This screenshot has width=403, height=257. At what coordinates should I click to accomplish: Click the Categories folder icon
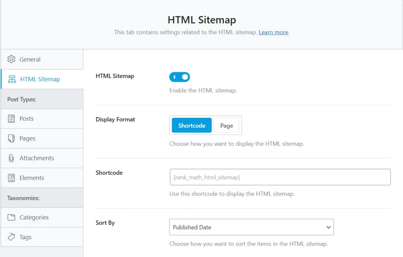(11, 218)
